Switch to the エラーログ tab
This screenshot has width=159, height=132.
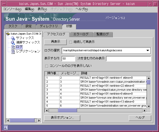point(81,34)
